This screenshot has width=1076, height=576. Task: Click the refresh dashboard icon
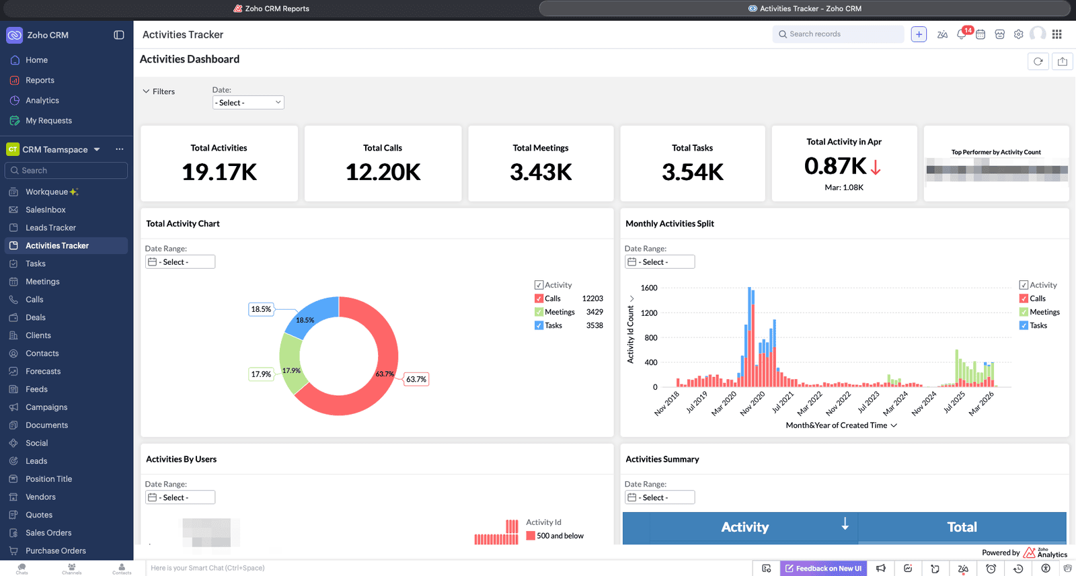[1038, 61]
